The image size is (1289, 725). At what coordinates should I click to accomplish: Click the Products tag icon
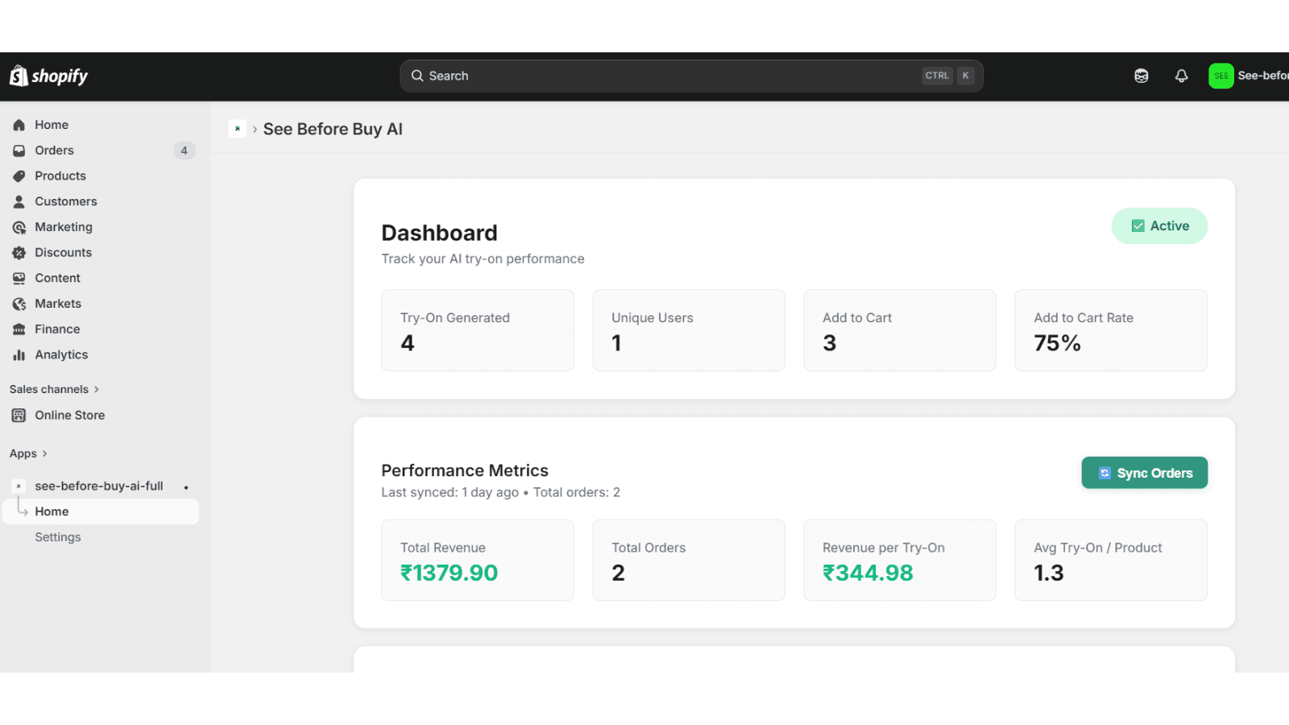(x=19, y=176)
